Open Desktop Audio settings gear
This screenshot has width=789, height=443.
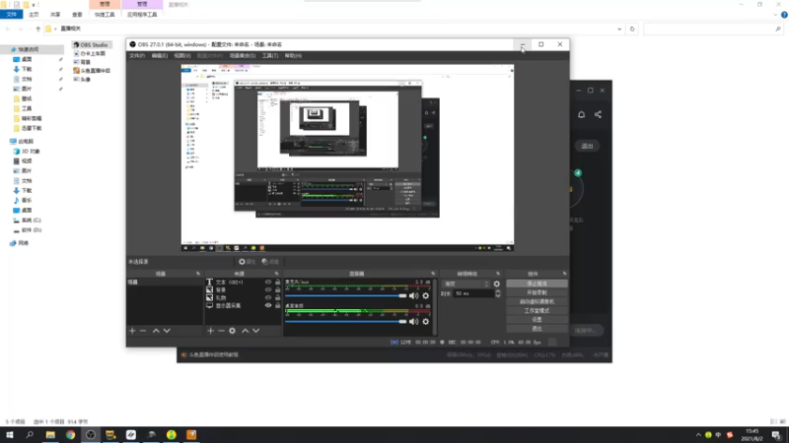(426, 322)
